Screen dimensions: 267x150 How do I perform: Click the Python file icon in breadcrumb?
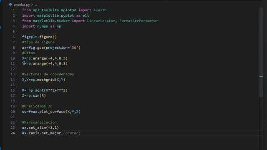(x=10, y=5)
